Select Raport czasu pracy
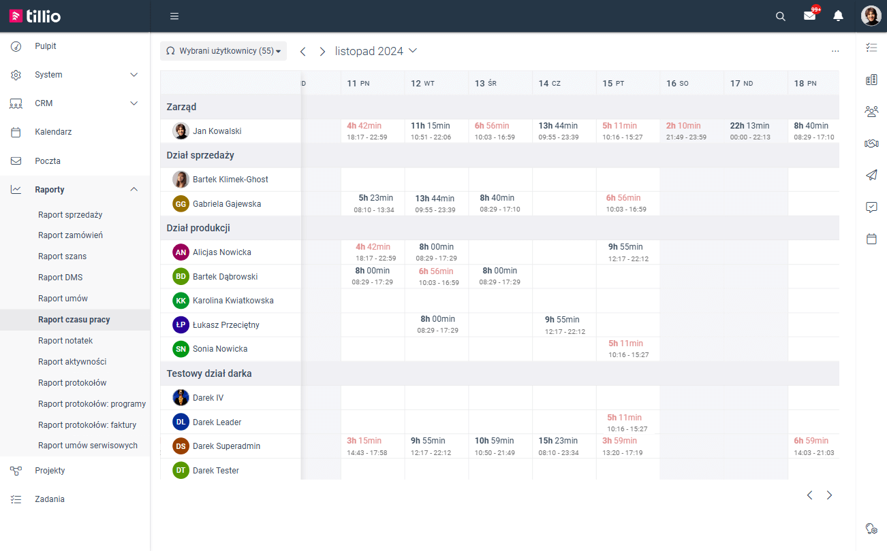The height and width of the screenshot is (551, 887). click(74, 320)
